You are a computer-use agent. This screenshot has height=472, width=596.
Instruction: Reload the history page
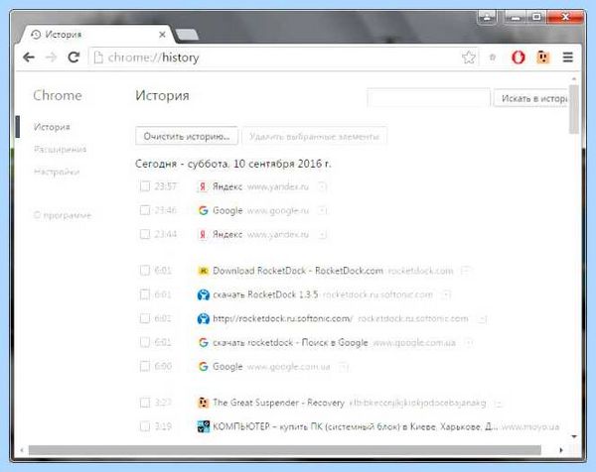(x=74, y=58)
